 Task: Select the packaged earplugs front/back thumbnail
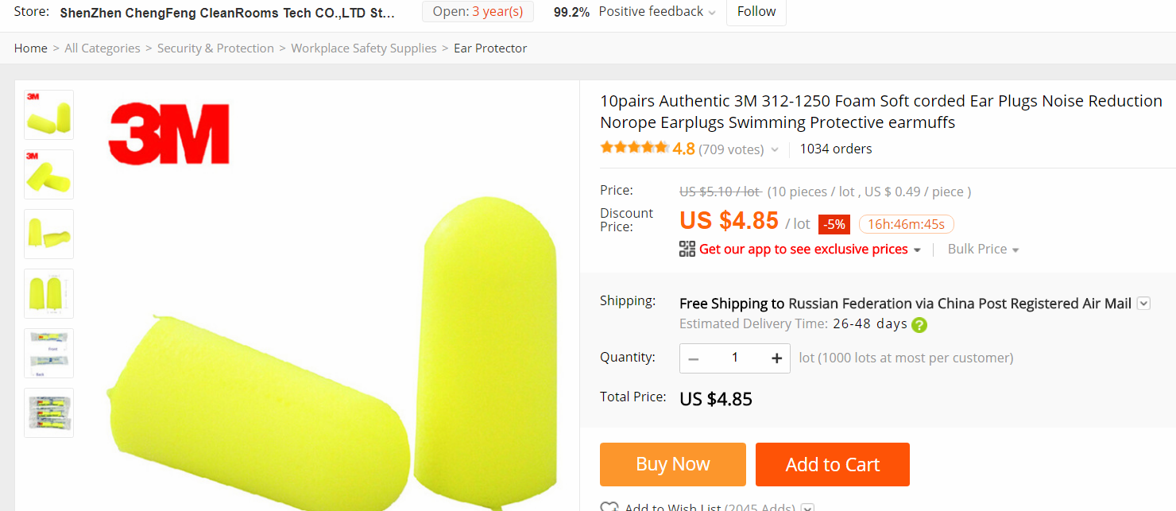pyautogui.click(x=49, y=353)
